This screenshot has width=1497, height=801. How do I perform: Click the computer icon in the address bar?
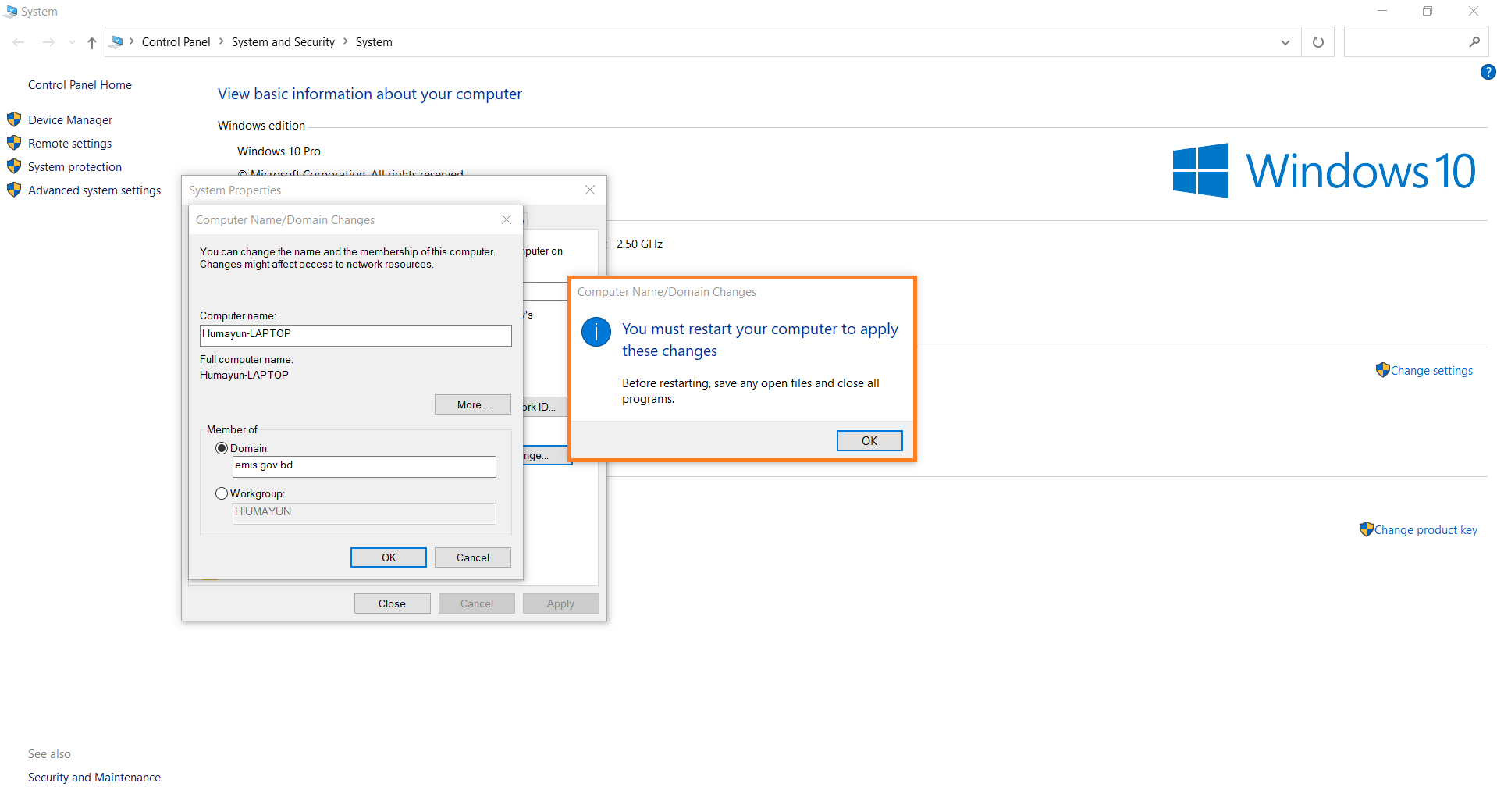click(x=117, y=41)
